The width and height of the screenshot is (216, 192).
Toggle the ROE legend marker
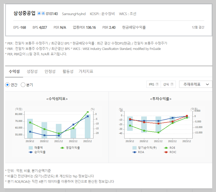[x=166, y=148]
